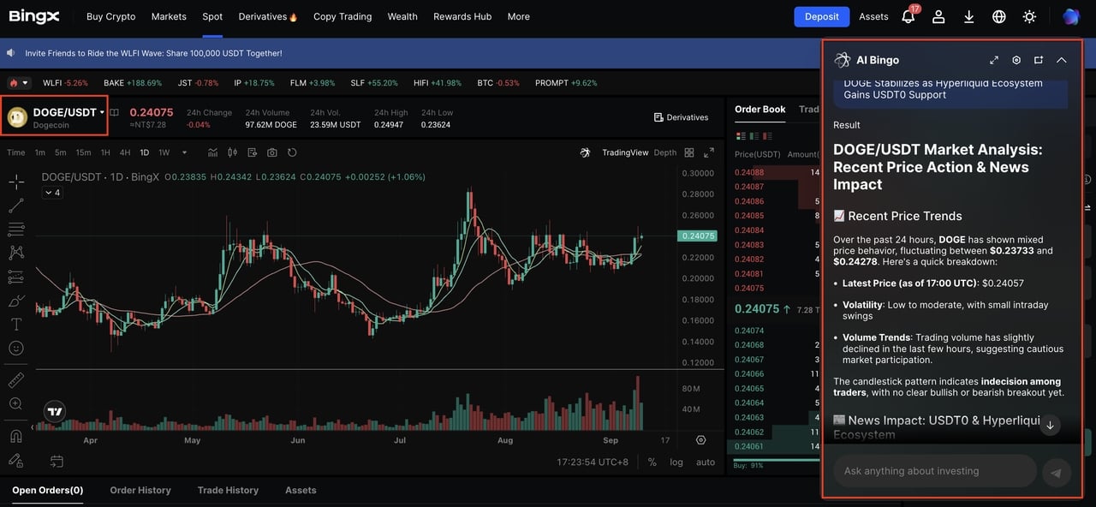1096x507 pixels.
Task: Open the user profile icon
Action: [938, 16]
